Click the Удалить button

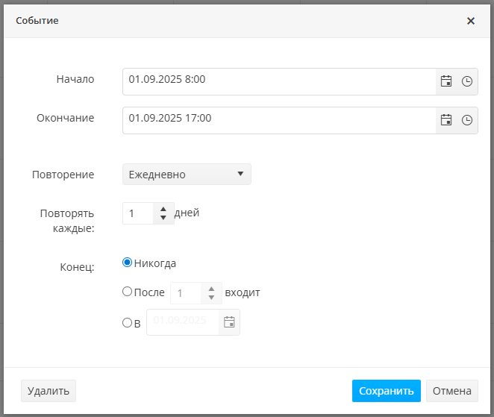[49, 391]
